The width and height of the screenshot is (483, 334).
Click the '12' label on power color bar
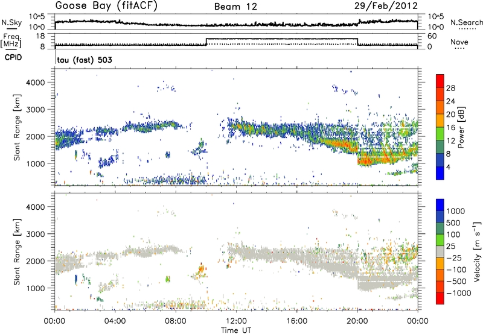click(x=450, y=141)
